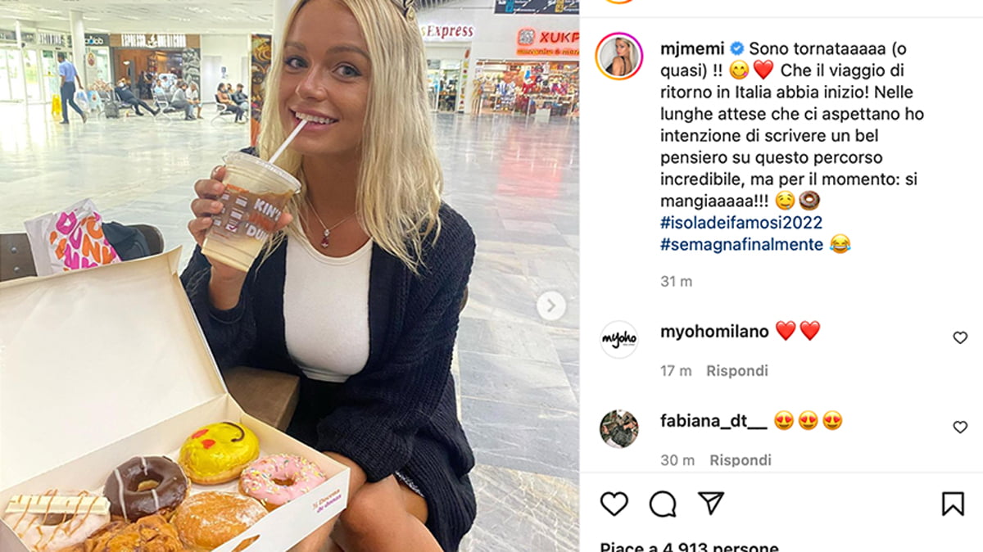Viewport: 983px width, 552px height.
Task: Open the mjmemi profile picture
Action: point(619,56)
